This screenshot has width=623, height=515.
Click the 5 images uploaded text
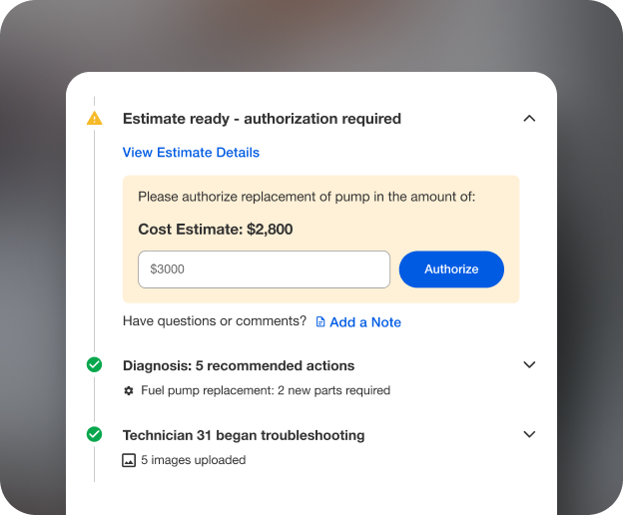pos(193,460)
